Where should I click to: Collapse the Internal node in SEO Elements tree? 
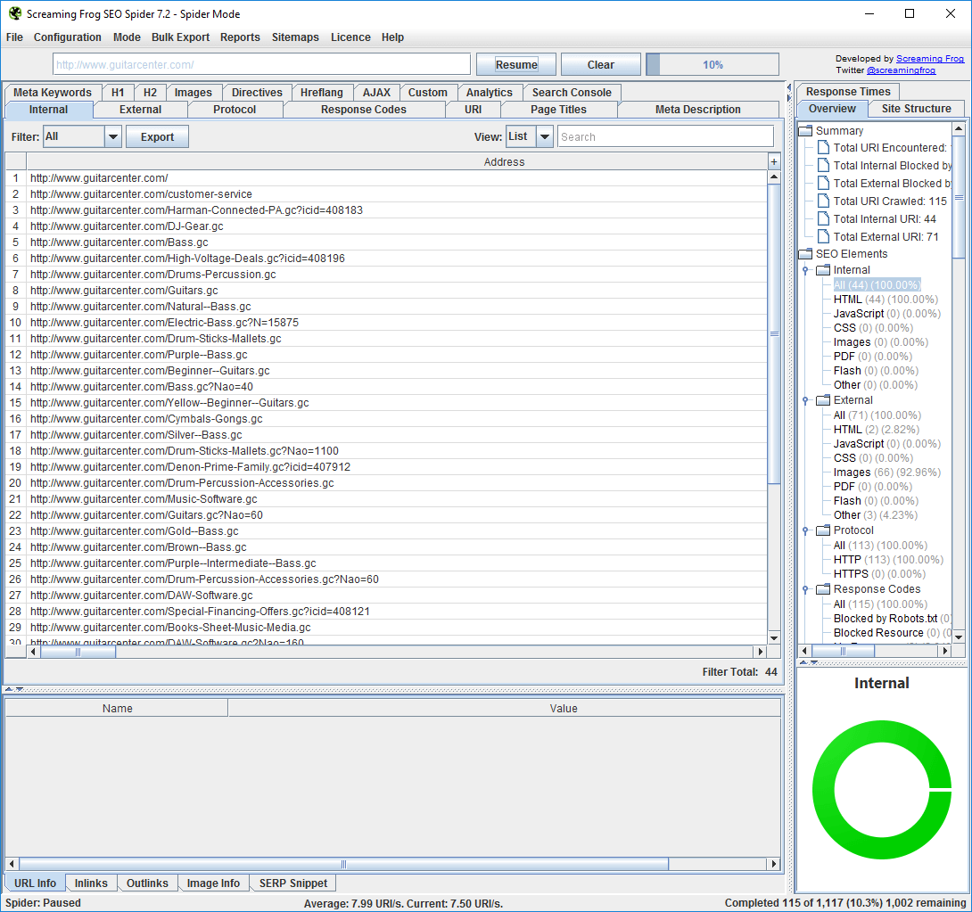pyautogui.click(x=805, y=270)
